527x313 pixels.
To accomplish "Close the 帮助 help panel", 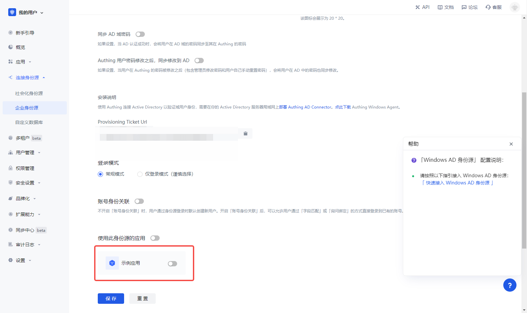I will (x=511, y=144).
